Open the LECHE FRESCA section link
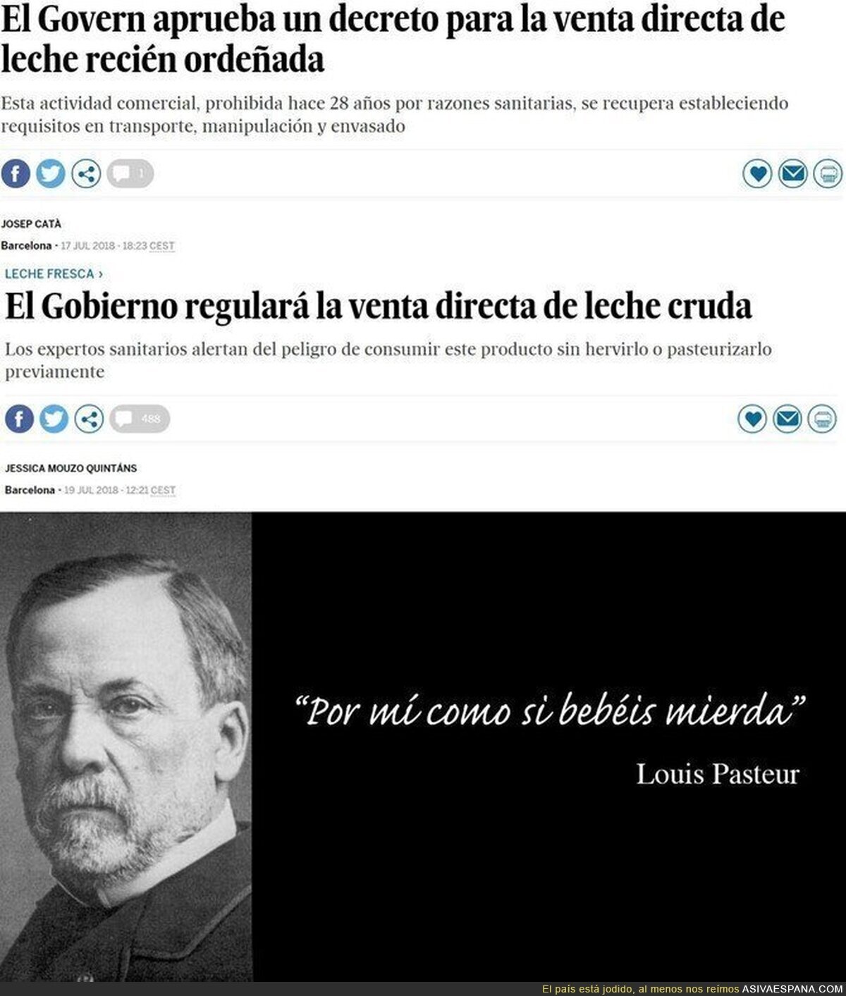The width and height of the screenshot is (846, 996). pyautogui.click(x=54, y=273)
